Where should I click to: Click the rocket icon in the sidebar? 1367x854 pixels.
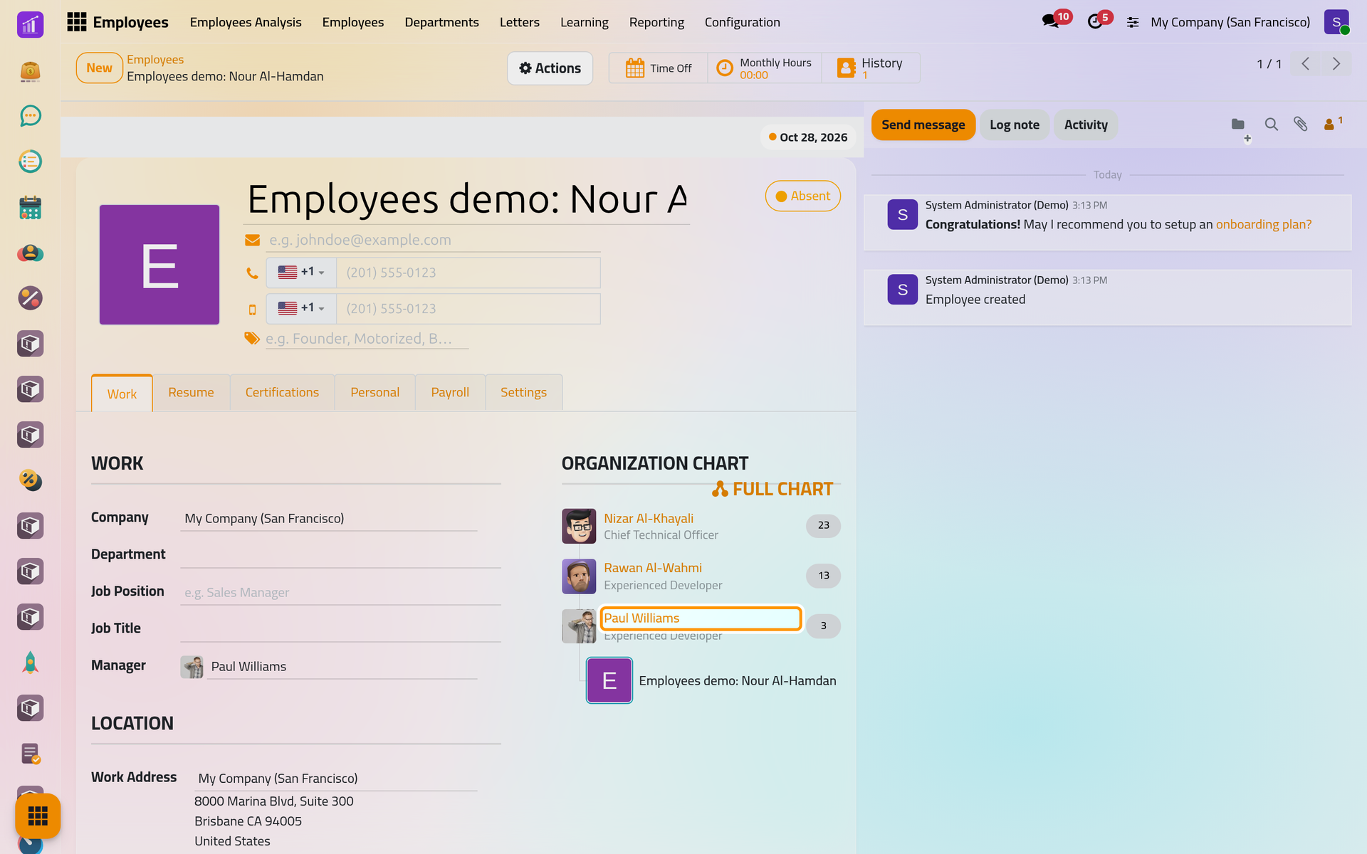pyautogui.click(x=30, y=663)
